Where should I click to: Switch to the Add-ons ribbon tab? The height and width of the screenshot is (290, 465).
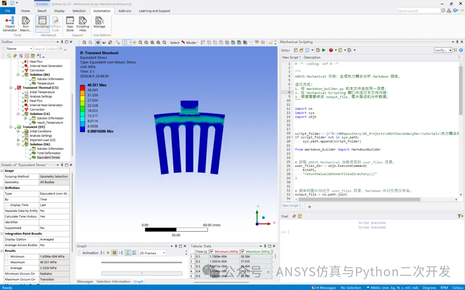pos(124,11)
